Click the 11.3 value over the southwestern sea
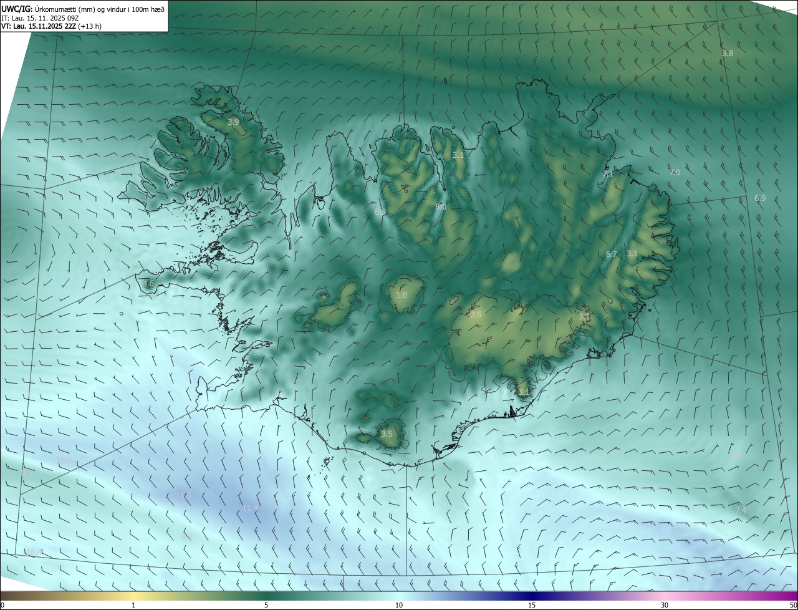This screenshot has height=610, width=798. (183, 496)
